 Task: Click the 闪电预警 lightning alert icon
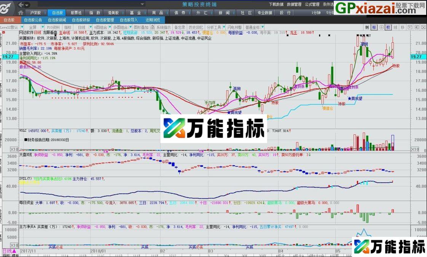coord(235,27)
